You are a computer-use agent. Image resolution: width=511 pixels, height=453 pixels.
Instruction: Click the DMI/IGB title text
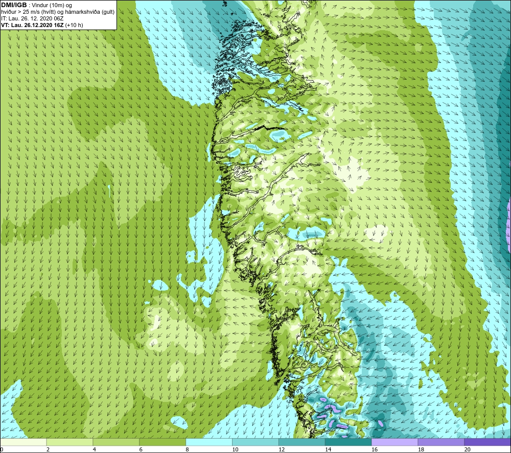click(14, 5)
